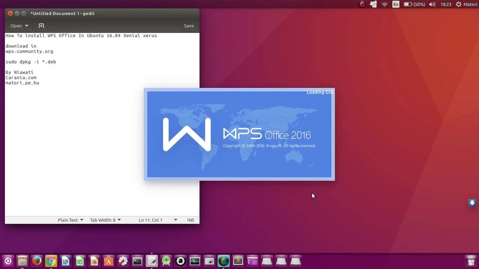The width and height of the screenshot is (479, 269).
Task: Click the red recording indicator in top panel
Action: (x=362, y=4)
